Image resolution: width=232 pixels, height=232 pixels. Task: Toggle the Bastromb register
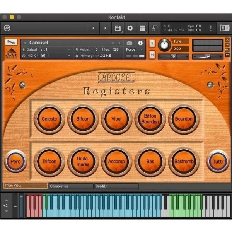(184, 161)
